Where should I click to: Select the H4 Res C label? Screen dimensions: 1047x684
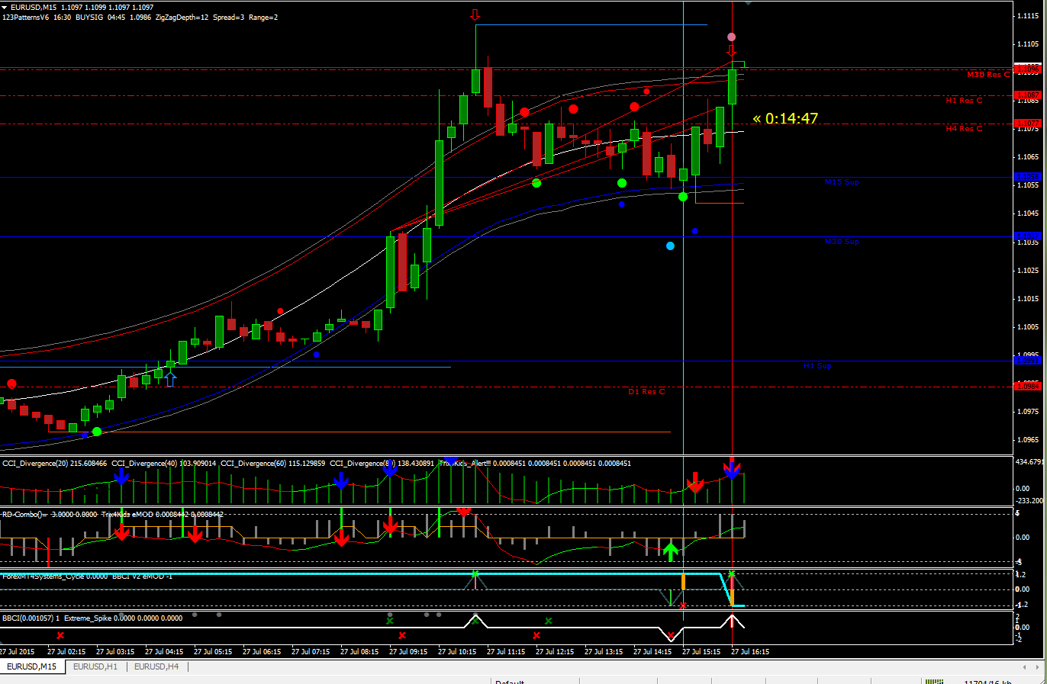[x=964, y=129]
